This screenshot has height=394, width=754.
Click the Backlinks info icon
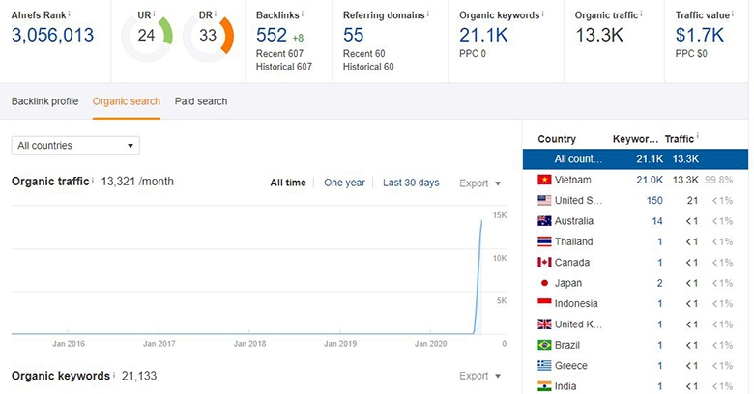[x=303, y=14]
